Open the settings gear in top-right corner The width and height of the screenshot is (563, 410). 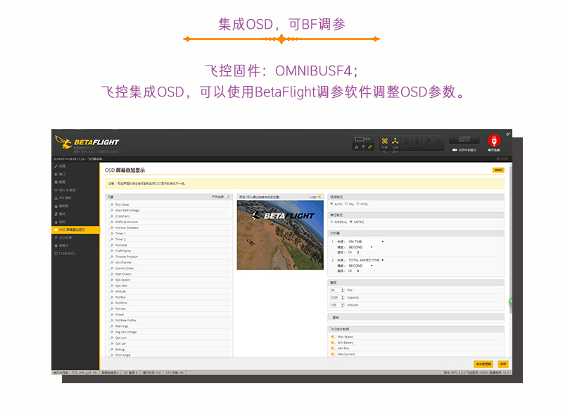click(x=508, y=132)
